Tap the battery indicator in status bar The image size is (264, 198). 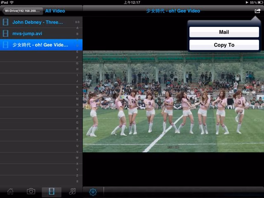point(260,2)
